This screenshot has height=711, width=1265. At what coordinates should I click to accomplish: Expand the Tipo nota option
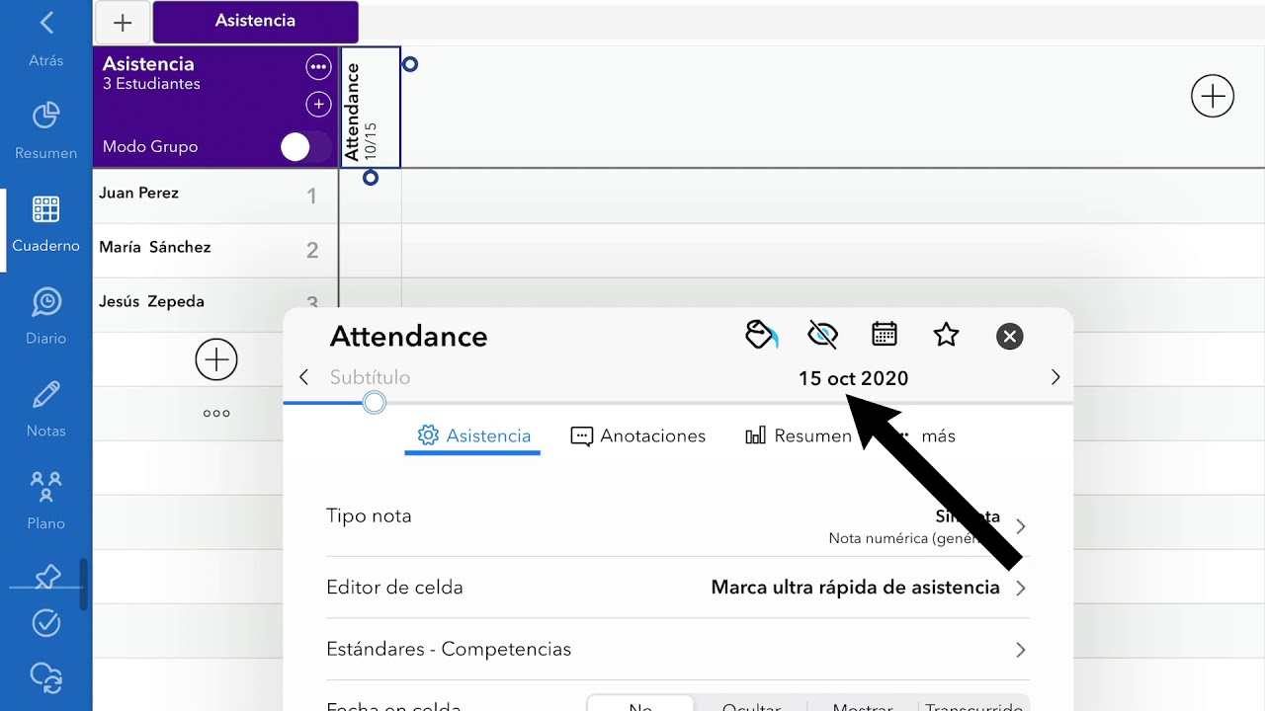point(678,525)
